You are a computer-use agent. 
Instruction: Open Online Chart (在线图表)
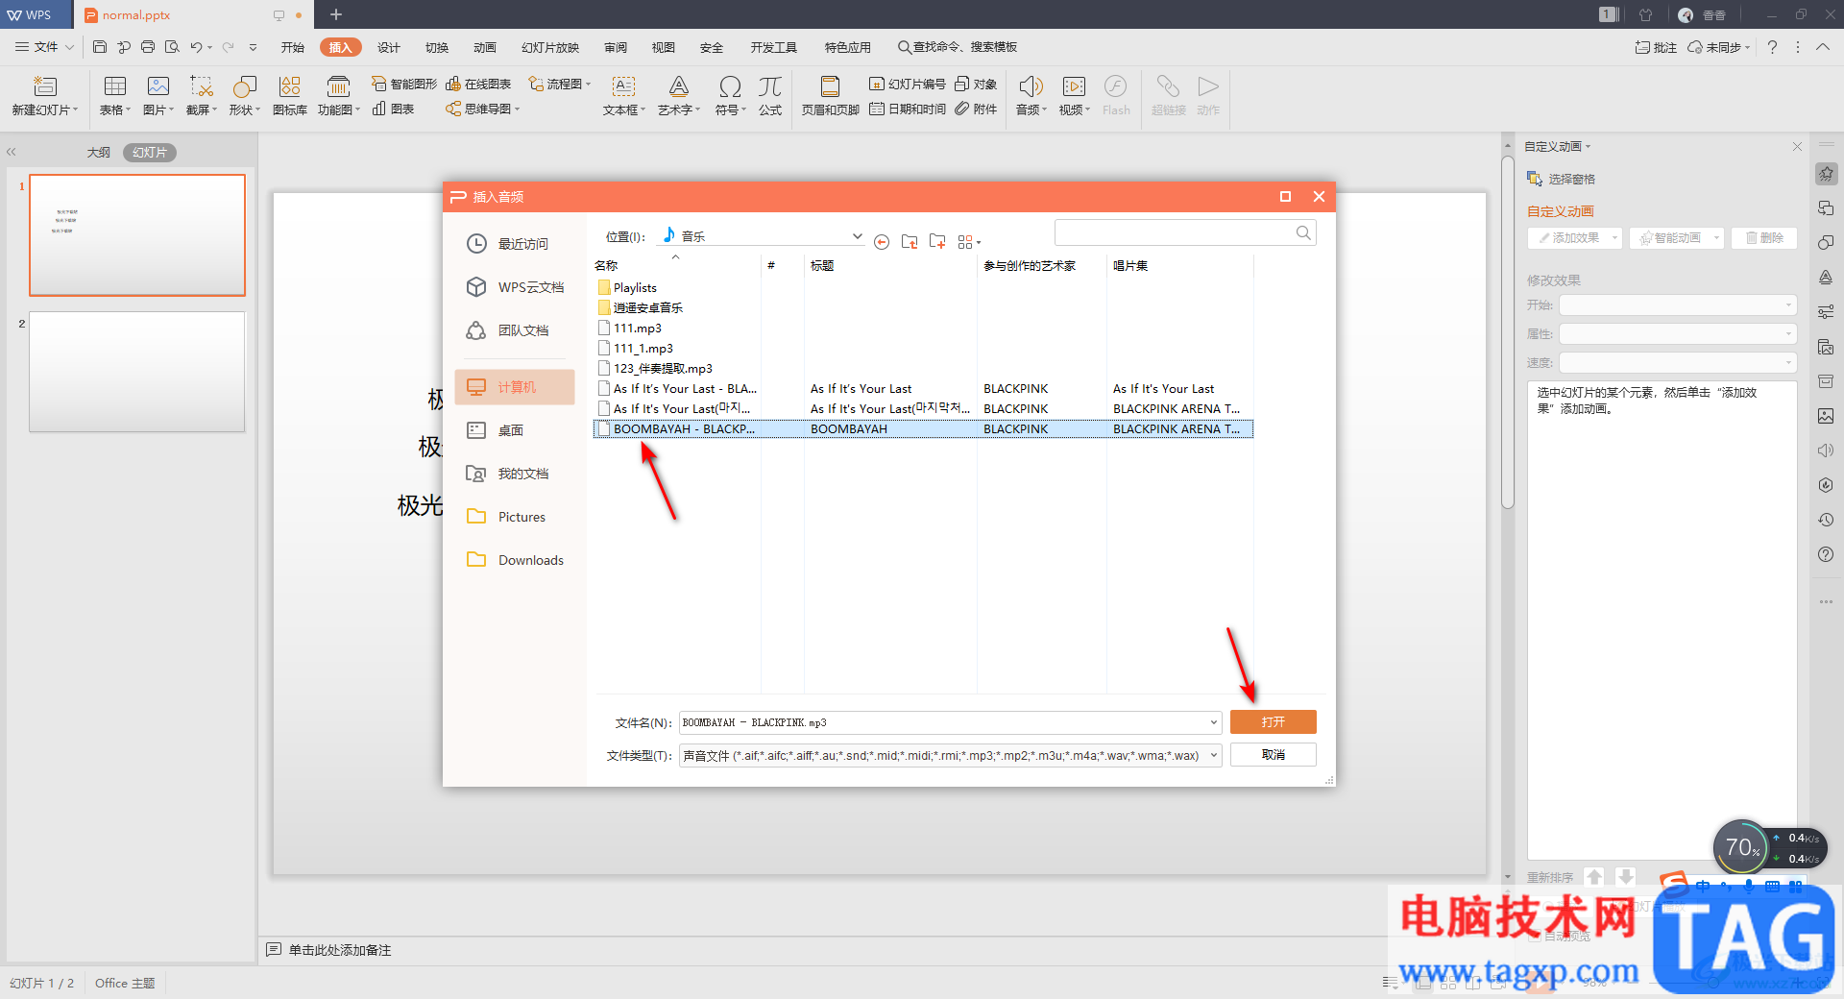tap(478, 85)
